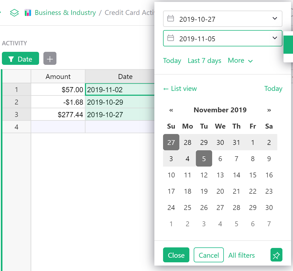293x271 pixels.
Task: Go to next month with the right chevron
Action: 269,110
